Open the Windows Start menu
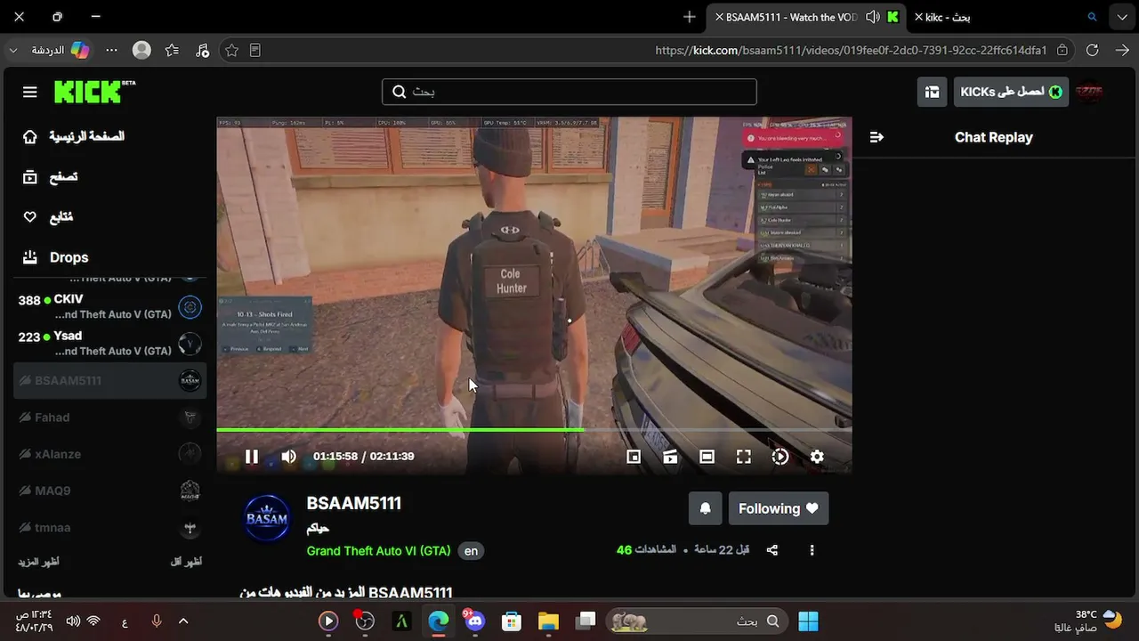This screenshot has height=641, width=1139. pos(809,621)
